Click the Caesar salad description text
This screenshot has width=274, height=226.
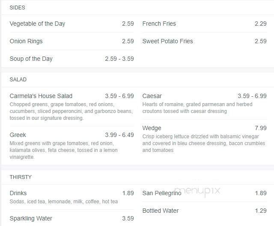(x=197, y=108)
